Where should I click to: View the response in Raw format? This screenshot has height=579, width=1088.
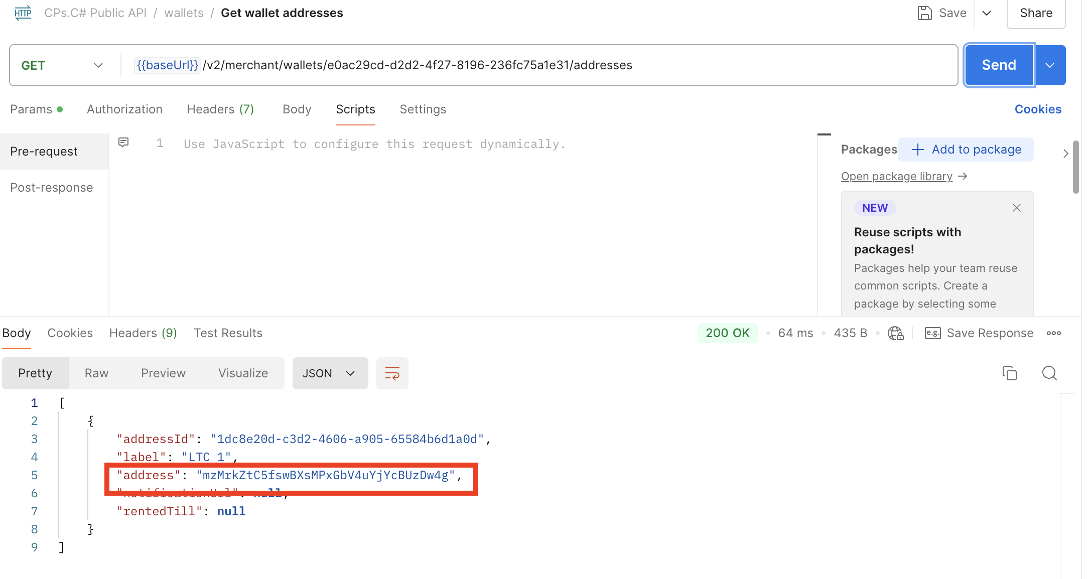95,373
